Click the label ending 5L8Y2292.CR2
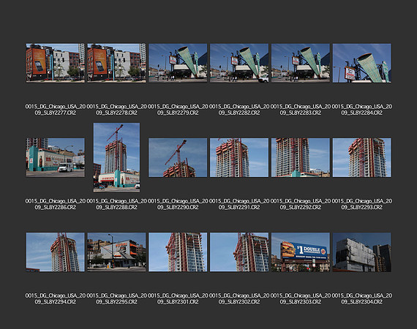 301,204
